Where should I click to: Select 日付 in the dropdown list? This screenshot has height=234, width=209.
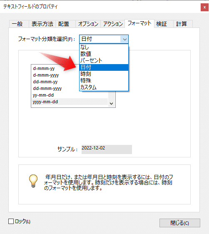click(x=104, y=67)
